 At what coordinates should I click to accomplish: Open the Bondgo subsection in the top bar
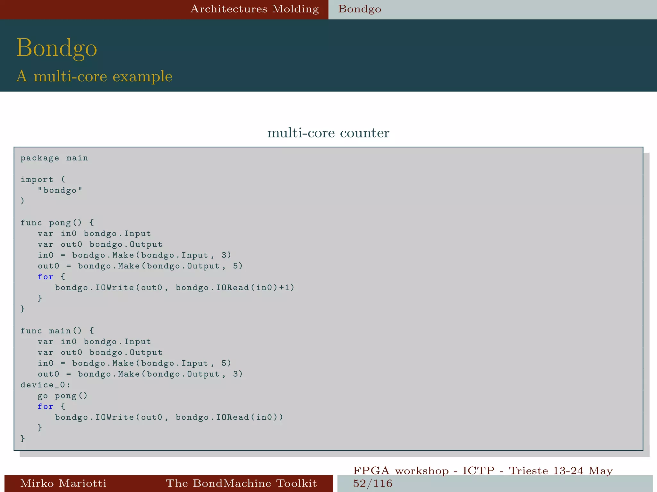point(360,9)
